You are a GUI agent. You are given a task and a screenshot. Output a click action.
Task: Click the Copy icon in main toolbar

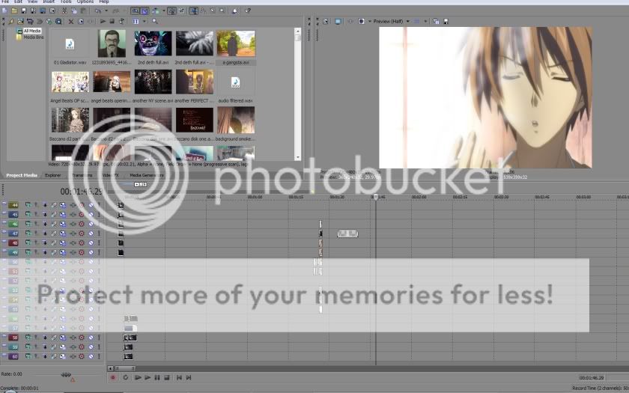pyautogui.click(x=74, y=10)
